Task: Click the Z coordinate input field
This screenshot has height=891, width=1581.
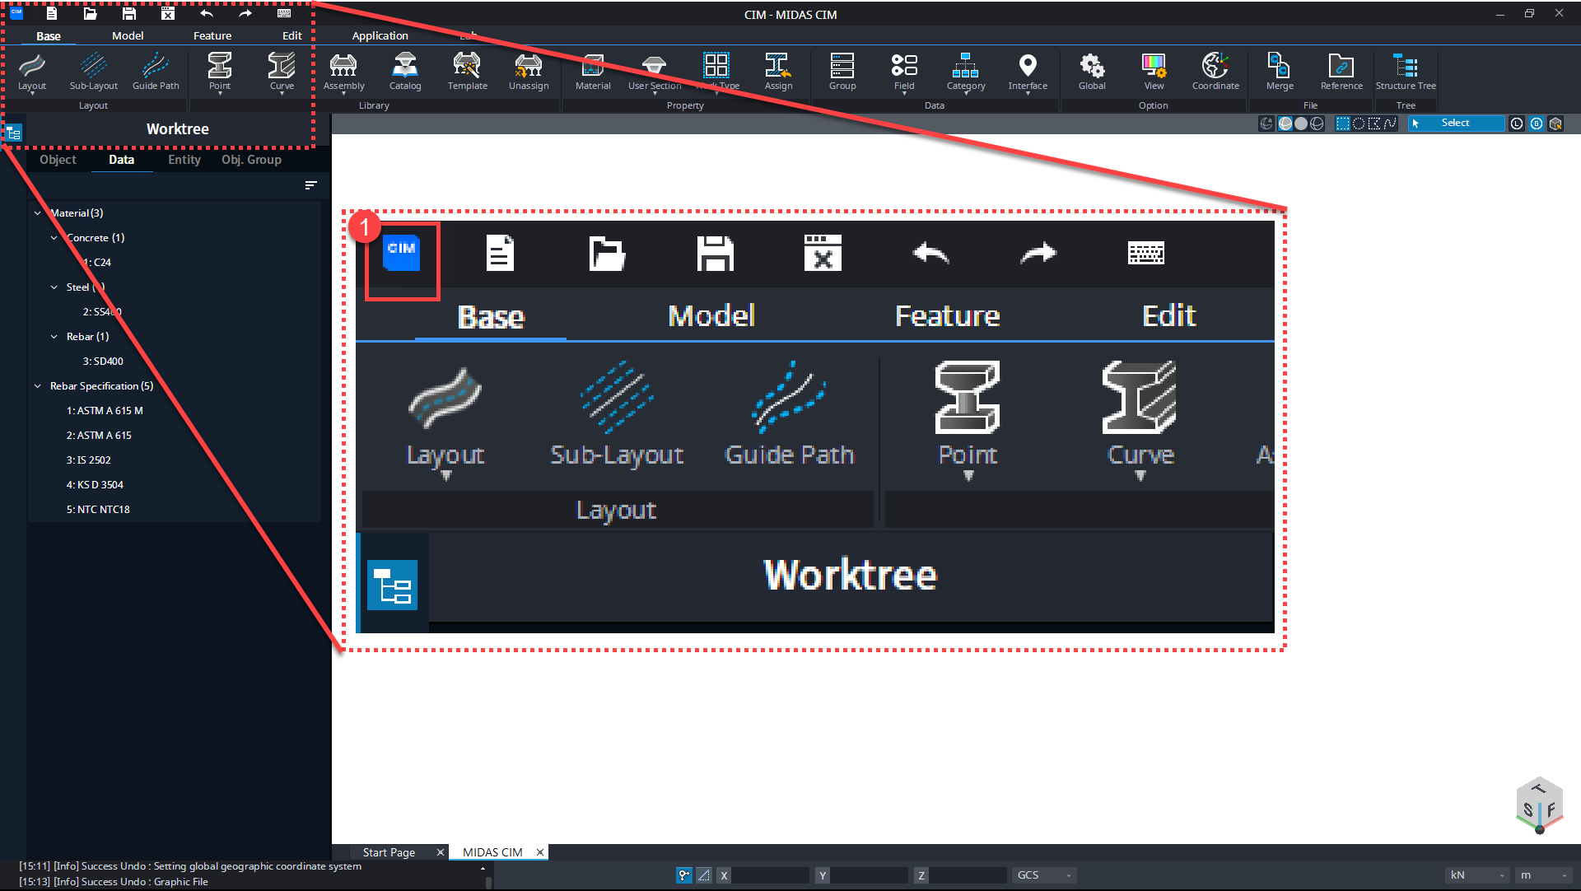Action: (x=968, y=875)
